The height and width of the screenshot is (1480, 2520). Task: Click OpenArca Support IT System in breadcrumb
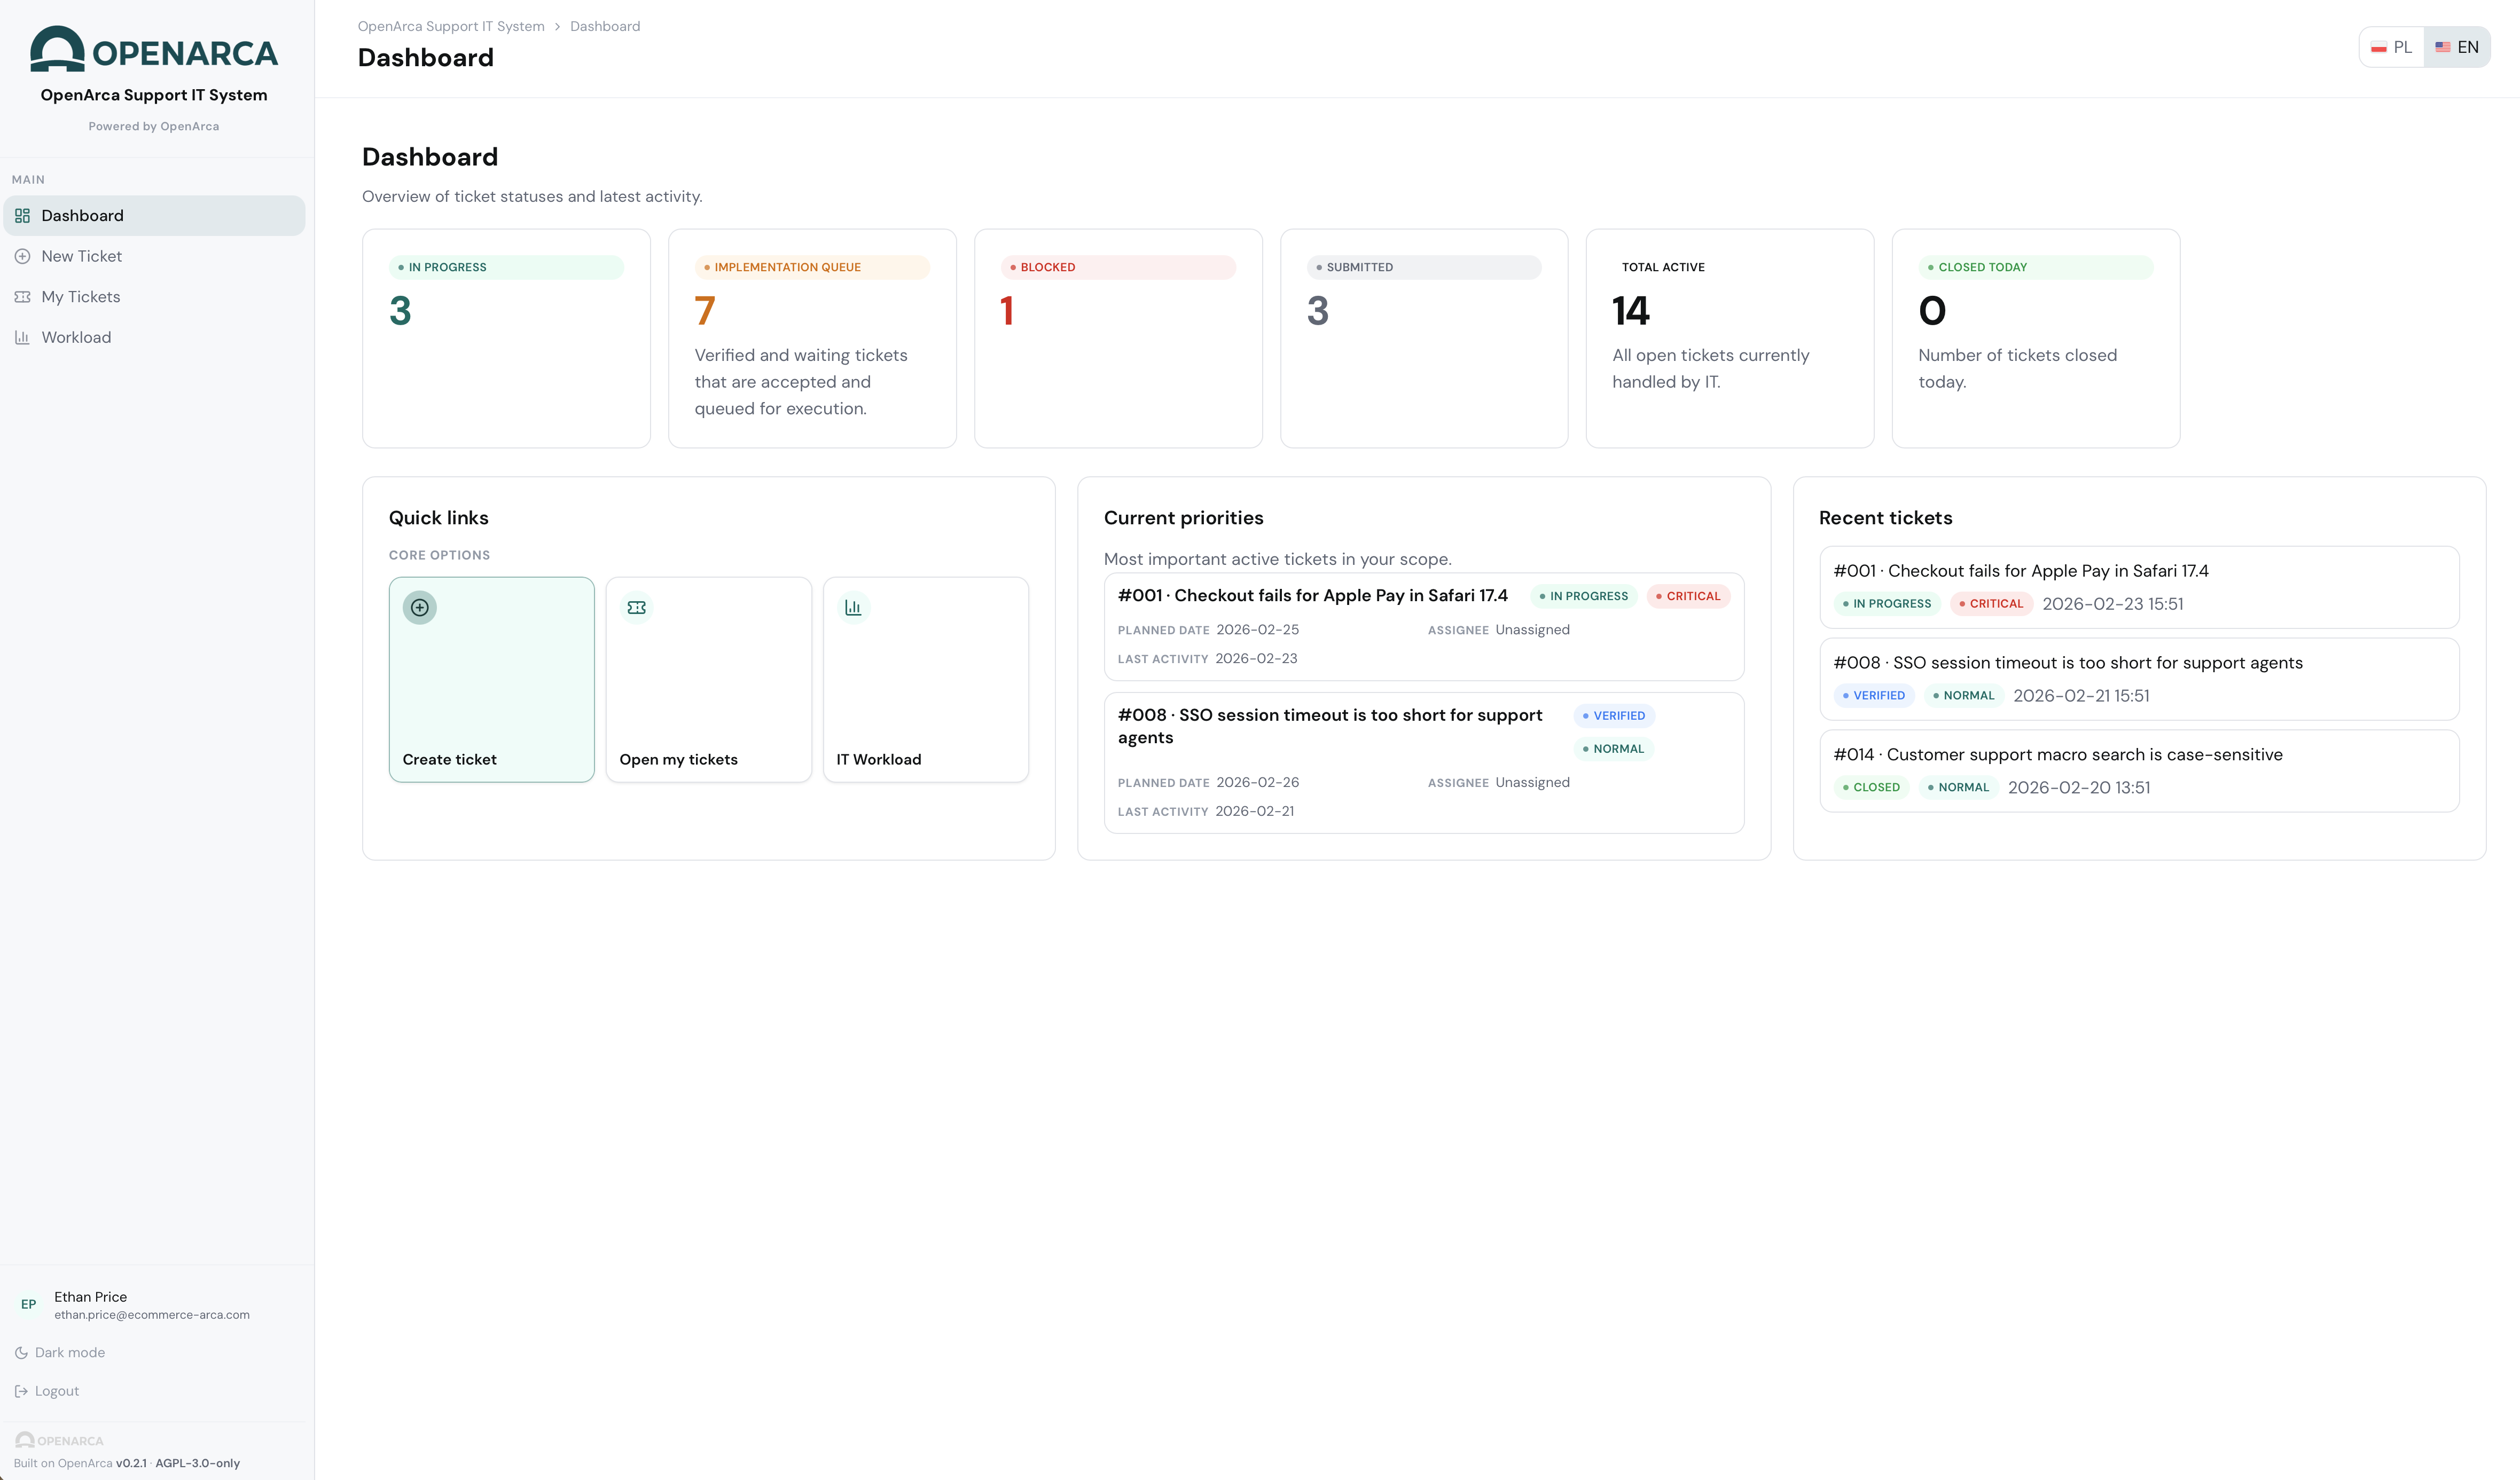451,26
